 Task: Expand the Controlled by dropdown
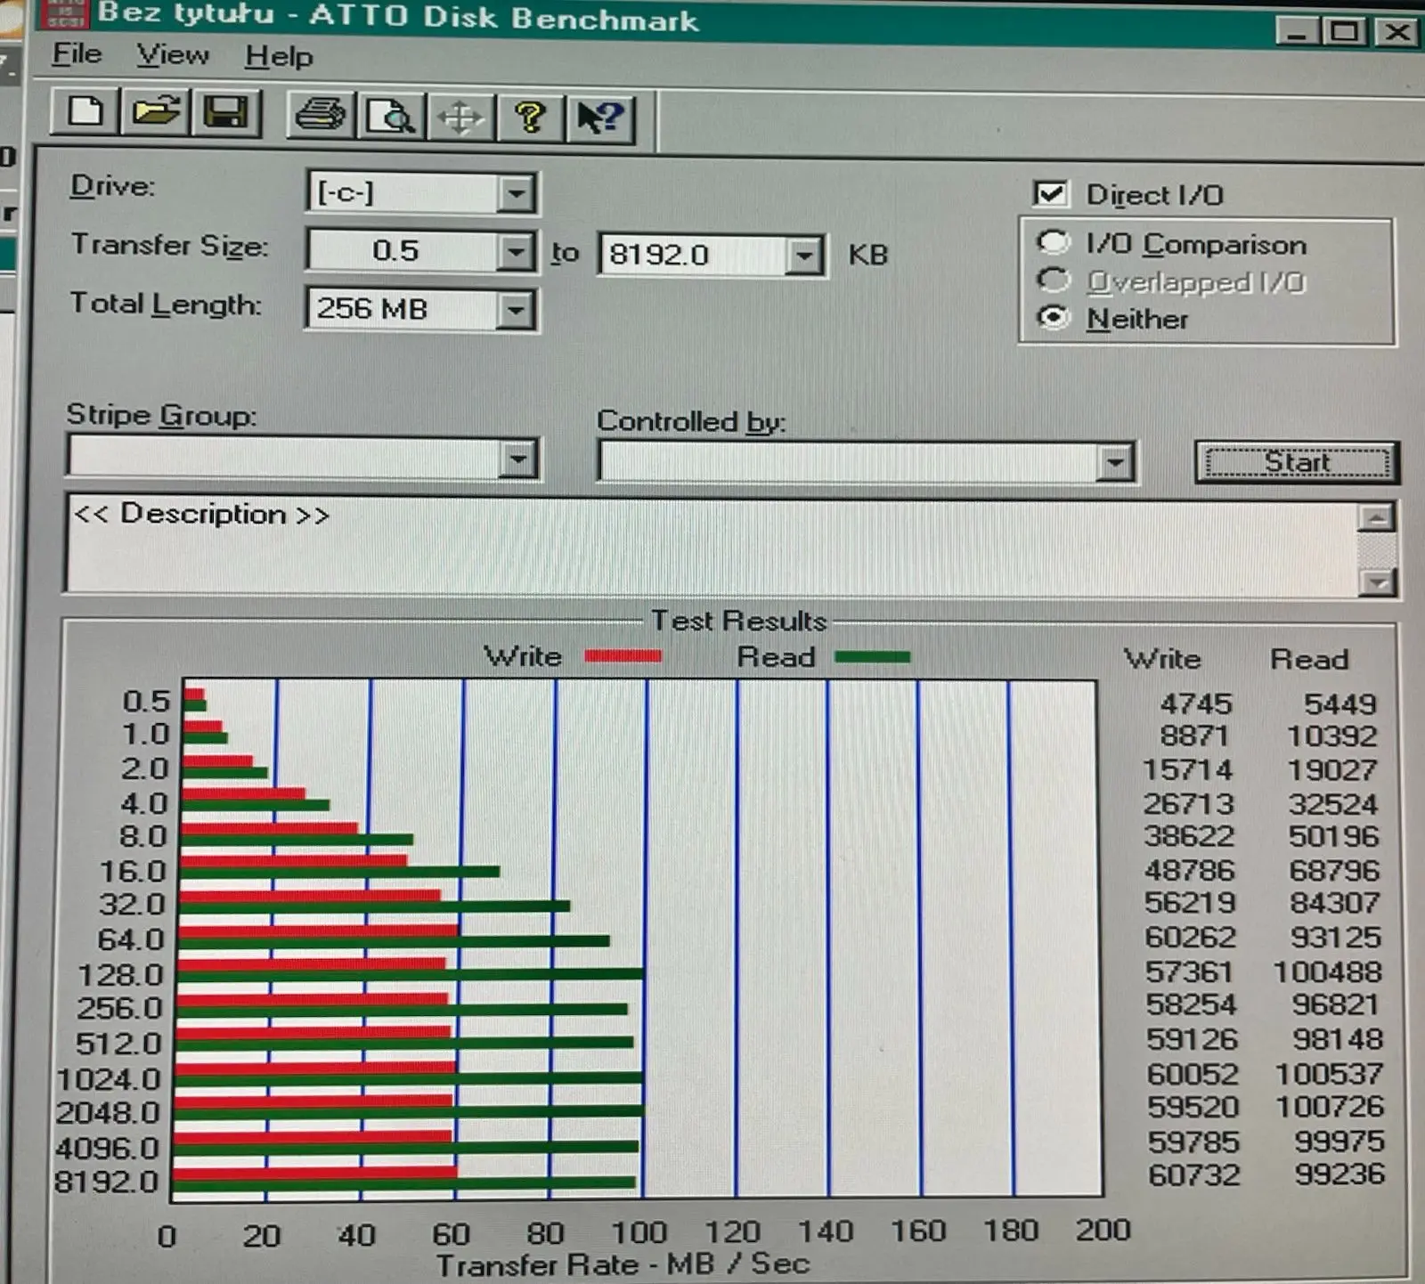point(1115,463)
